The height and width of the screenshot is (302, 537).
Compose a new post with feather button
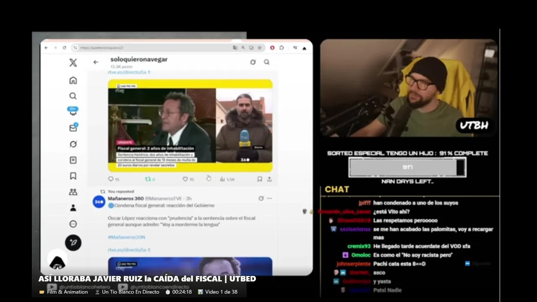[x=73, y=242]
